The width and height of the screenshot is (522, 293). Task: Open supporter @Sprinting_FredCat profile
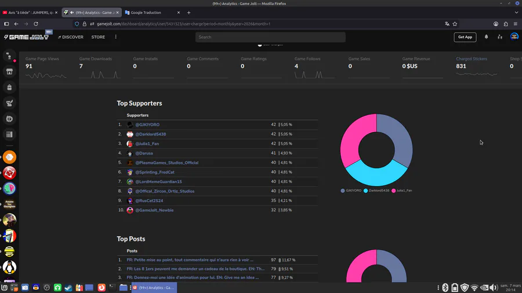click(x=155, y=172)
